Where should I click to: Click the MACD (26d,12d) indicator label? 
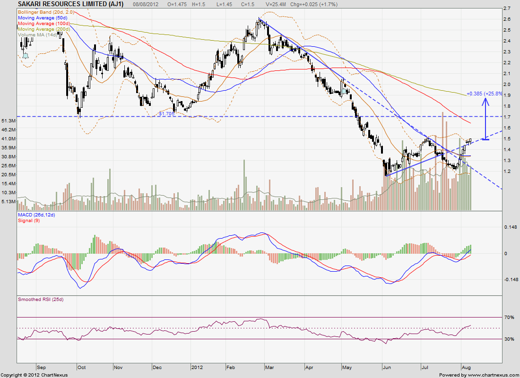(x=36, y=215)
